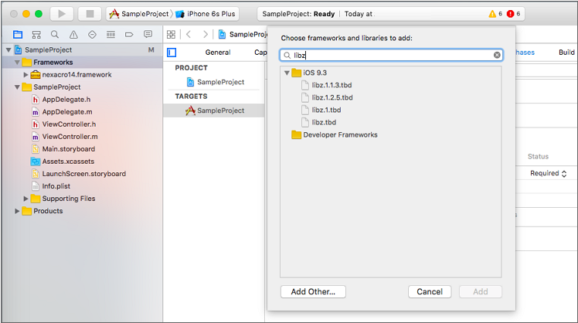Focus the libz search input field
Image resolution: width=578 pixels, height=323 pixels.
[x=391, y=56]
